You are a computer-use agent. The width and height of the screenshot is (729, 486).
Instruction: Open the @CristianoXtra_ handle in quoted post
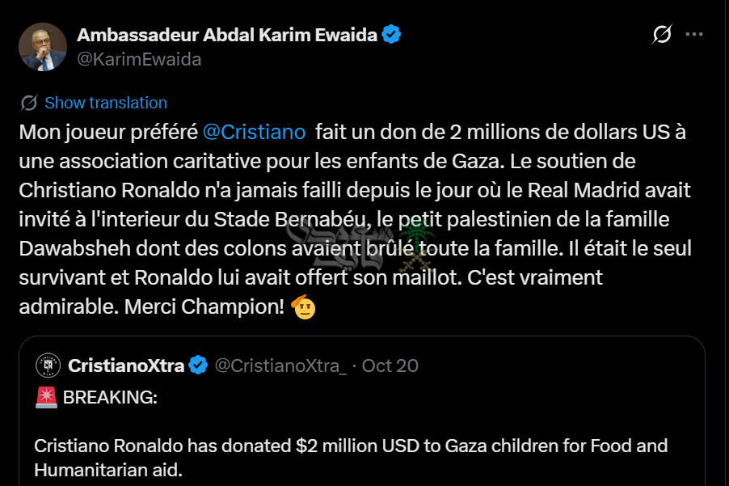click(280, 366)
